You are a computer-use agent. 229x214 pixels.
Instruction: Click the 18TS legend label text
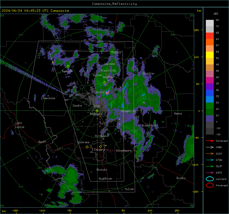coord(219,173)
